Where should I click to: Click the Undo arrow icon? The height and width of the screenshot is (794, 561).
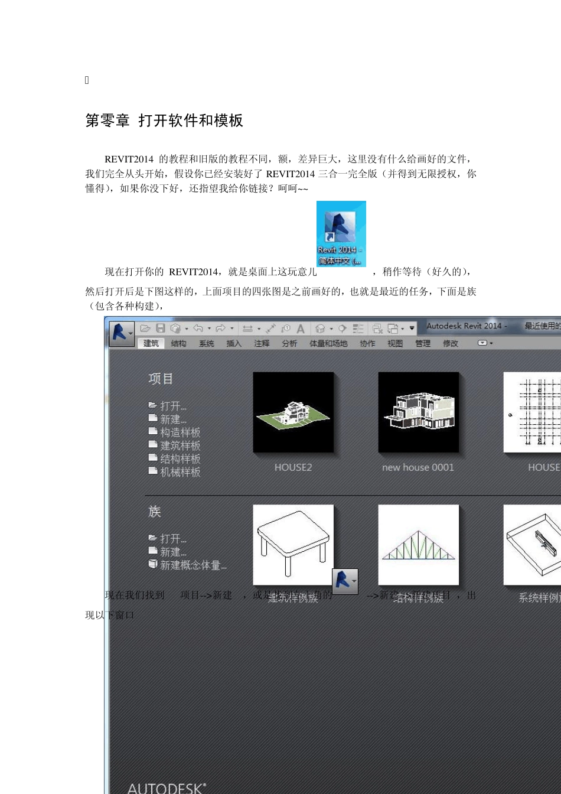tap(198, 328)
